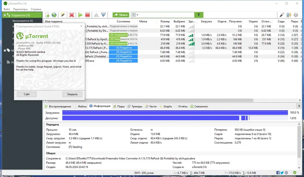
Task: Click the Add Torrent toolbar icon
Action: coord(47,15)
